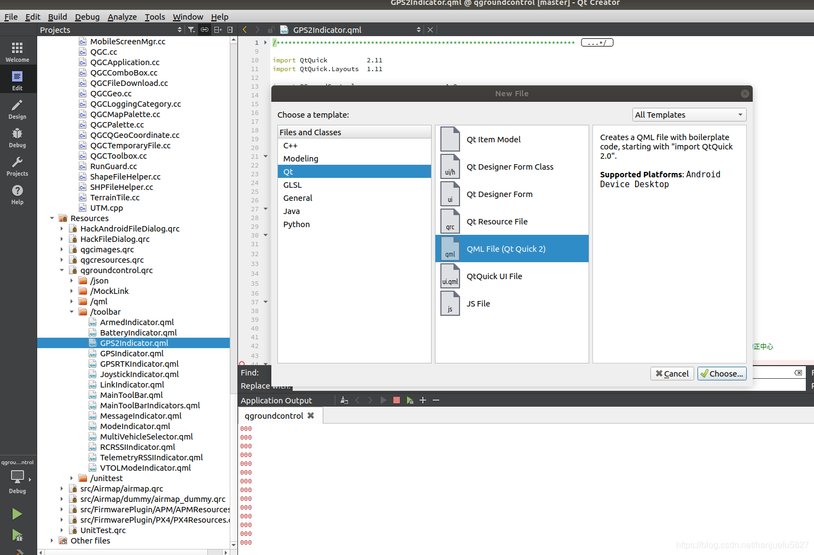Image resolution: width=814 pixels, height=555 pixels.
Task: Open Projects mode in sidebar
Action: 18,165
